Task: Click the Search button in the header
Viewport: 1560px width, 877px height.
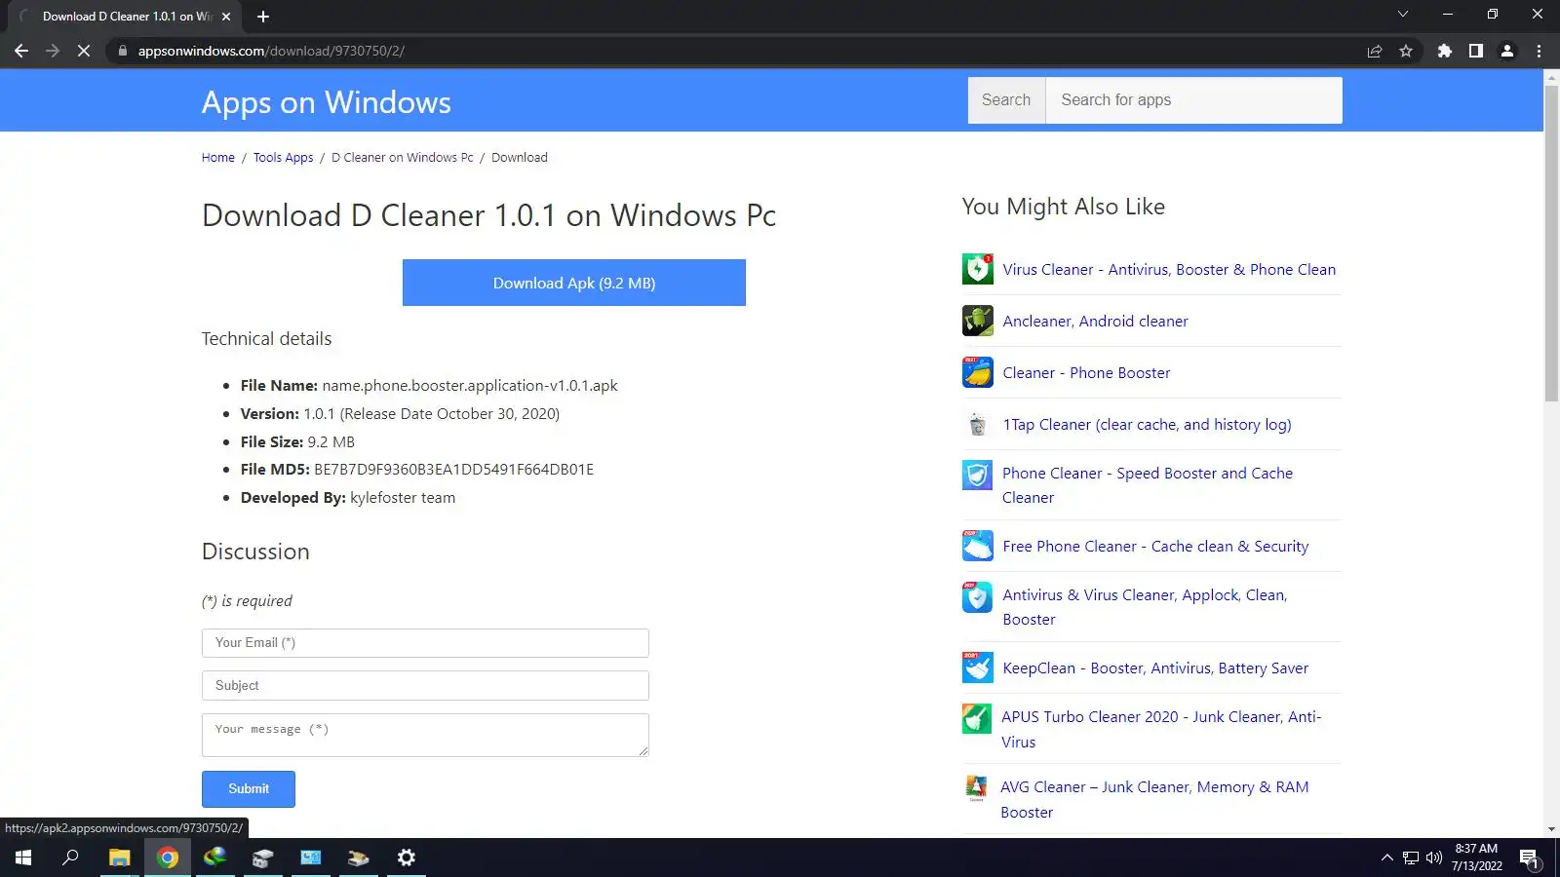Action: [x=1006, y=100]
